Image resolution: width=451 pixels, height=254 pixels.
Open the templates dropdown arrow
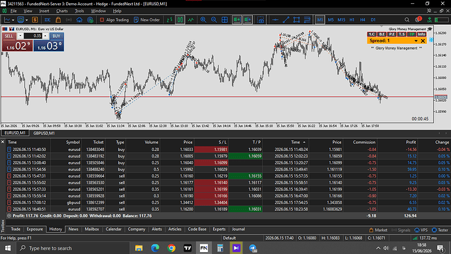coord(26,20)
